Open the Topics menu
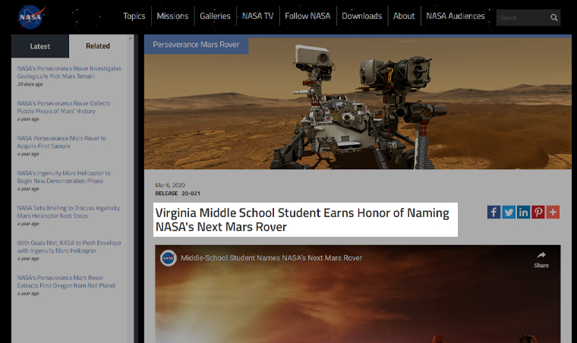The width and height of the screenshot is (577, 343). point(134,16)
